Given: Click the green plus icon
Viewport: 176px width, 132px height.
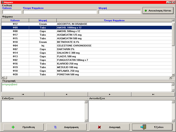Looking at the screenshot, I should click(x=13, y=127).
